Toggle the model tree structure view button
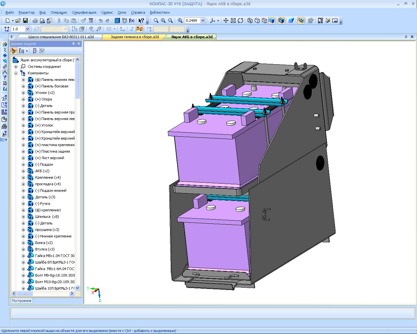This screenshot has width=417, height=334. coord(14,51)
